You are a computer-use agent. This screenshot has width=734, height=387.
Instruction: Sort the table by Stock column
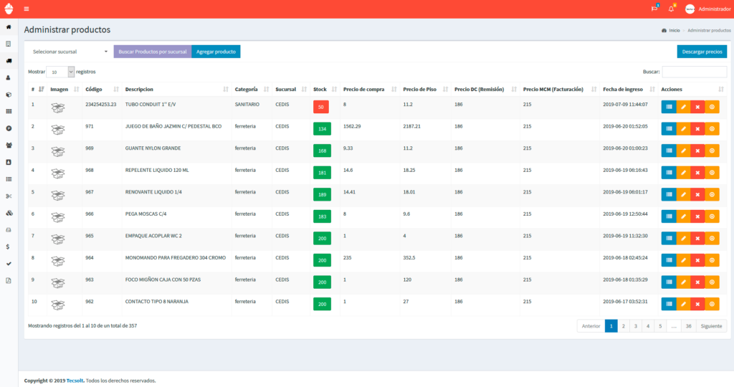(321, 90)
